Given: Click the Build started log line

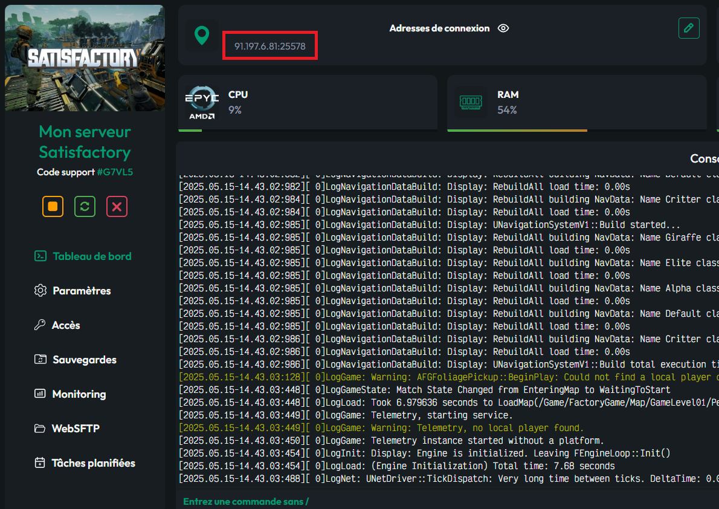Looking at the screenshot, I should pos(430,225).
